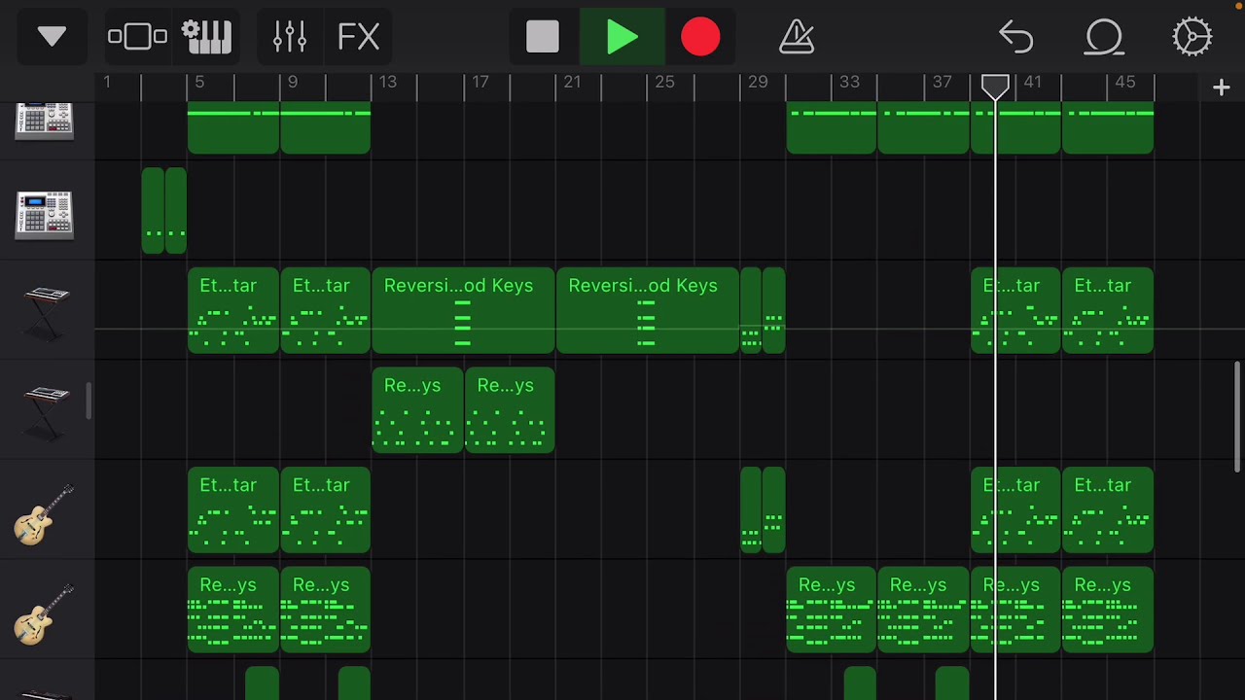Select the first drum machine track header
Screen dimensions: 1245x700
[44, 122]
